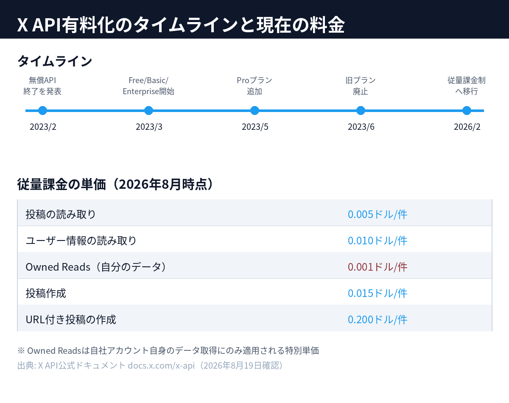Click the 'Free/Basic/ Enterprise開始' label
The image size is (509, 403).
coord(148,86)
